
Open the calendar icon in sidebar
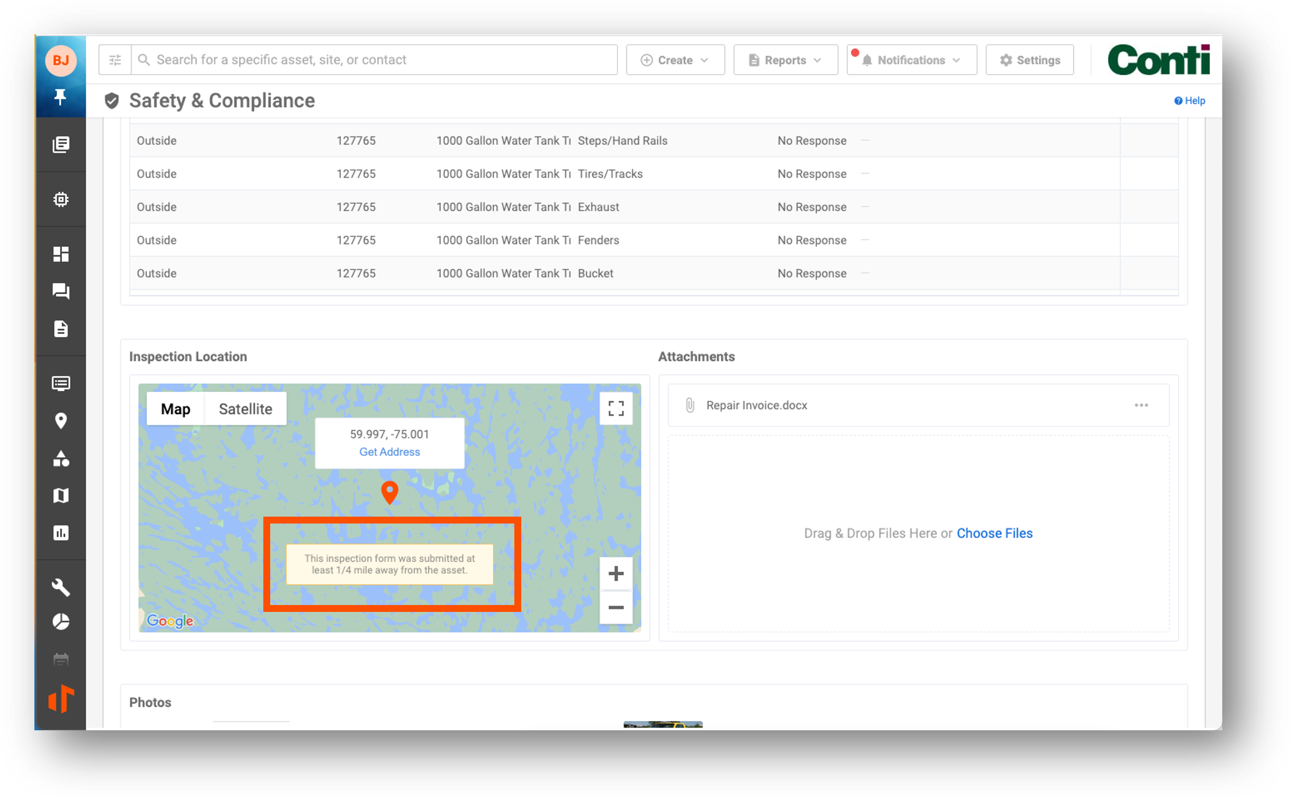click(x=61, y=660)
